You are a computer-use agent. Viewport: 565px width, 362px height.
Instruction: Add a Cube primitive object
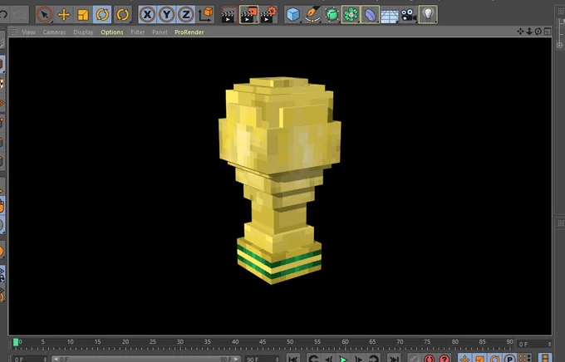point(293,15)
